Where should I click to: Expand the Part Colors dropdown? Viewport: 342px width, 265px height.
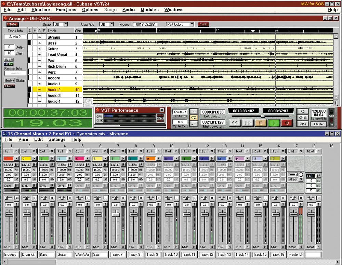point(192,25)
